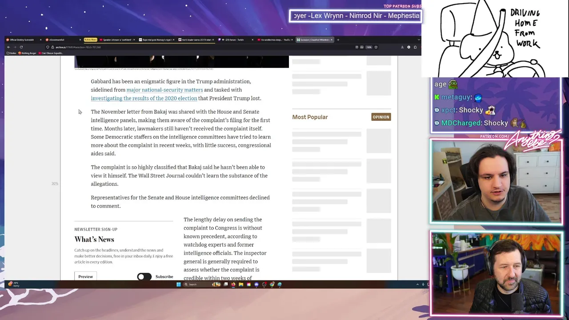Viewport: 569px width, 320px height.
Task: Open Discord from the taskbar
Action: [x=256, y=284]
